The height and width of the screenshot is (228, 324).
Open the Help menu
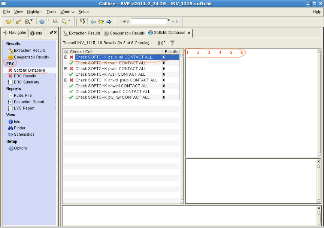pos(317,12)
